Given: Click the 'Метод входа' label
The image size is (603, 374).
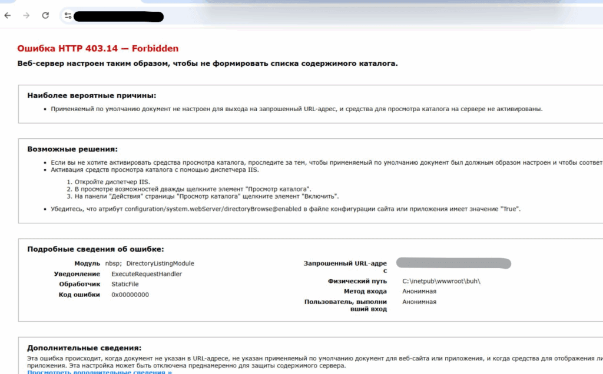Looking at the screenshot, I should tap(365, 292).
